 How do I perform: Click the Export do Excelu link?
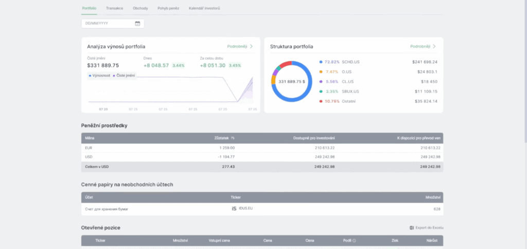click(x=429, y=227)
